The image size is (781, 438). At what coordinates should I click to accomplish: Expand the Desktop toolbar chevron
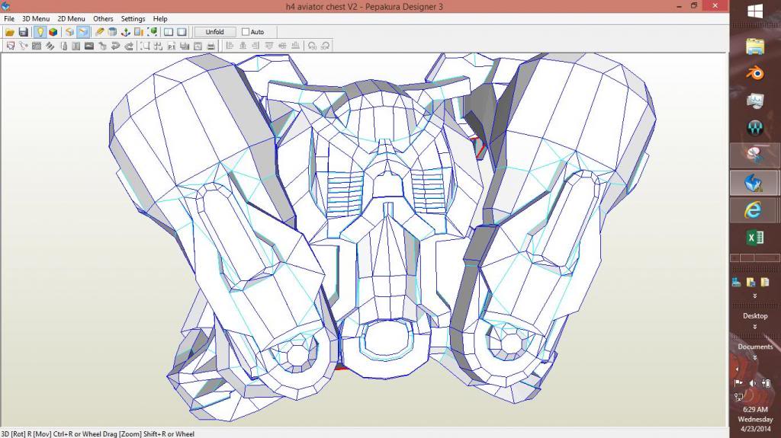pos(754,327)
